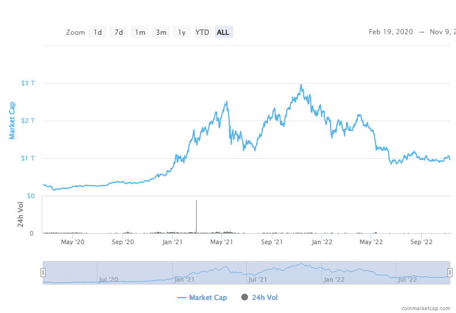Click the vertical Market Cap axis title

click(11, 121)
